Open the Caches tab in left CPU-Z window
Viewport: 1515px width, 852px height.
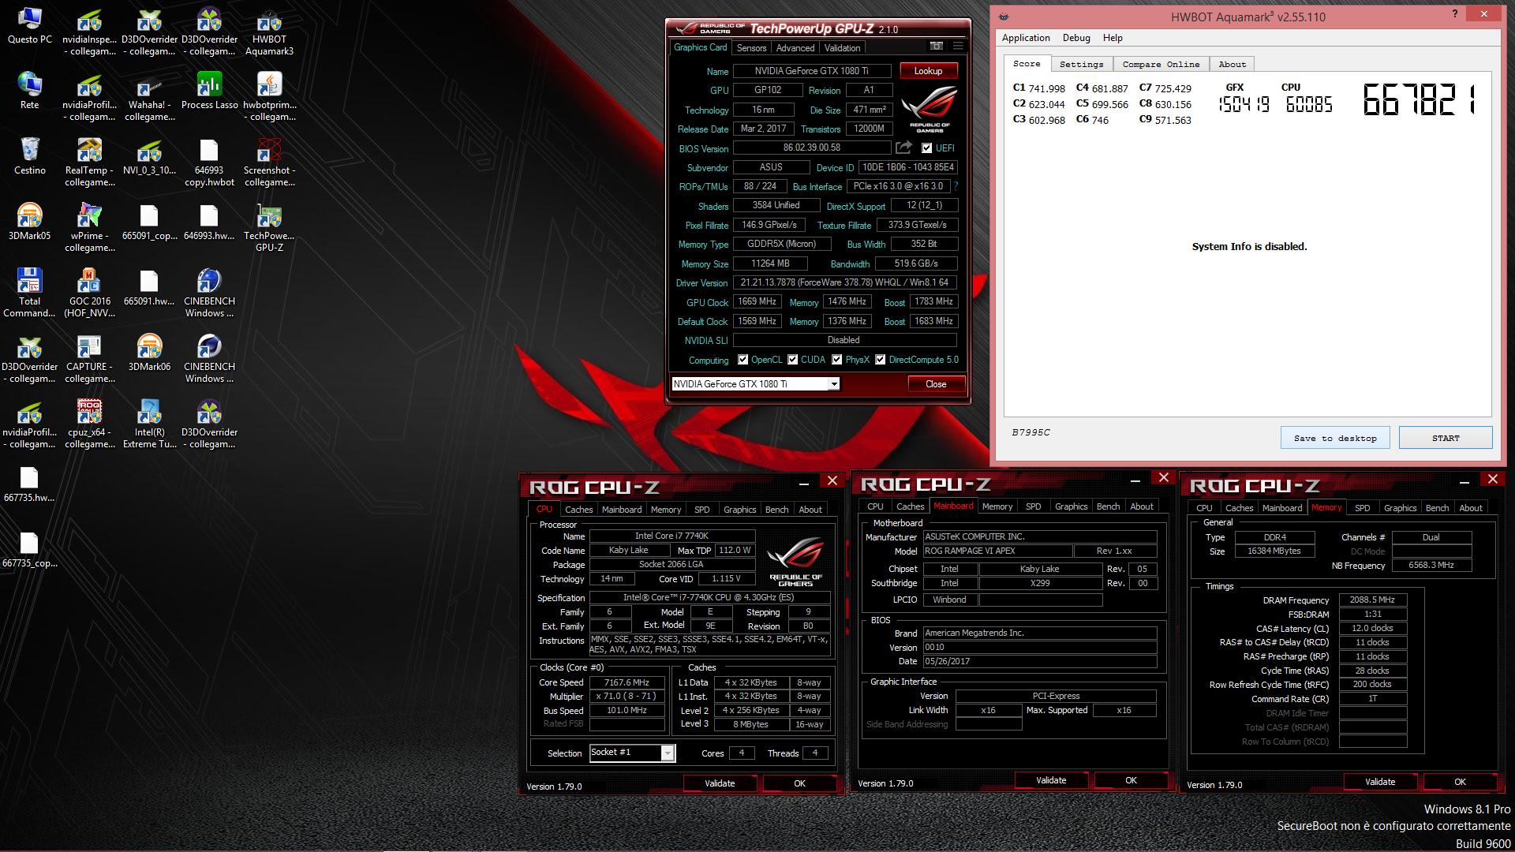[578, 510]
